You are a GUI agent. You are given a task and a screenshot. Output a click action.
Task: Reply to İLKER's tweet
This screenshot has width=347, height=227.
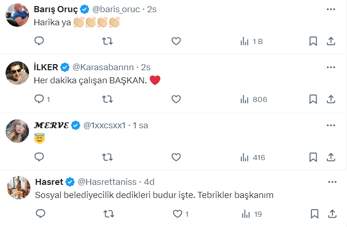[x=40, y=99]
